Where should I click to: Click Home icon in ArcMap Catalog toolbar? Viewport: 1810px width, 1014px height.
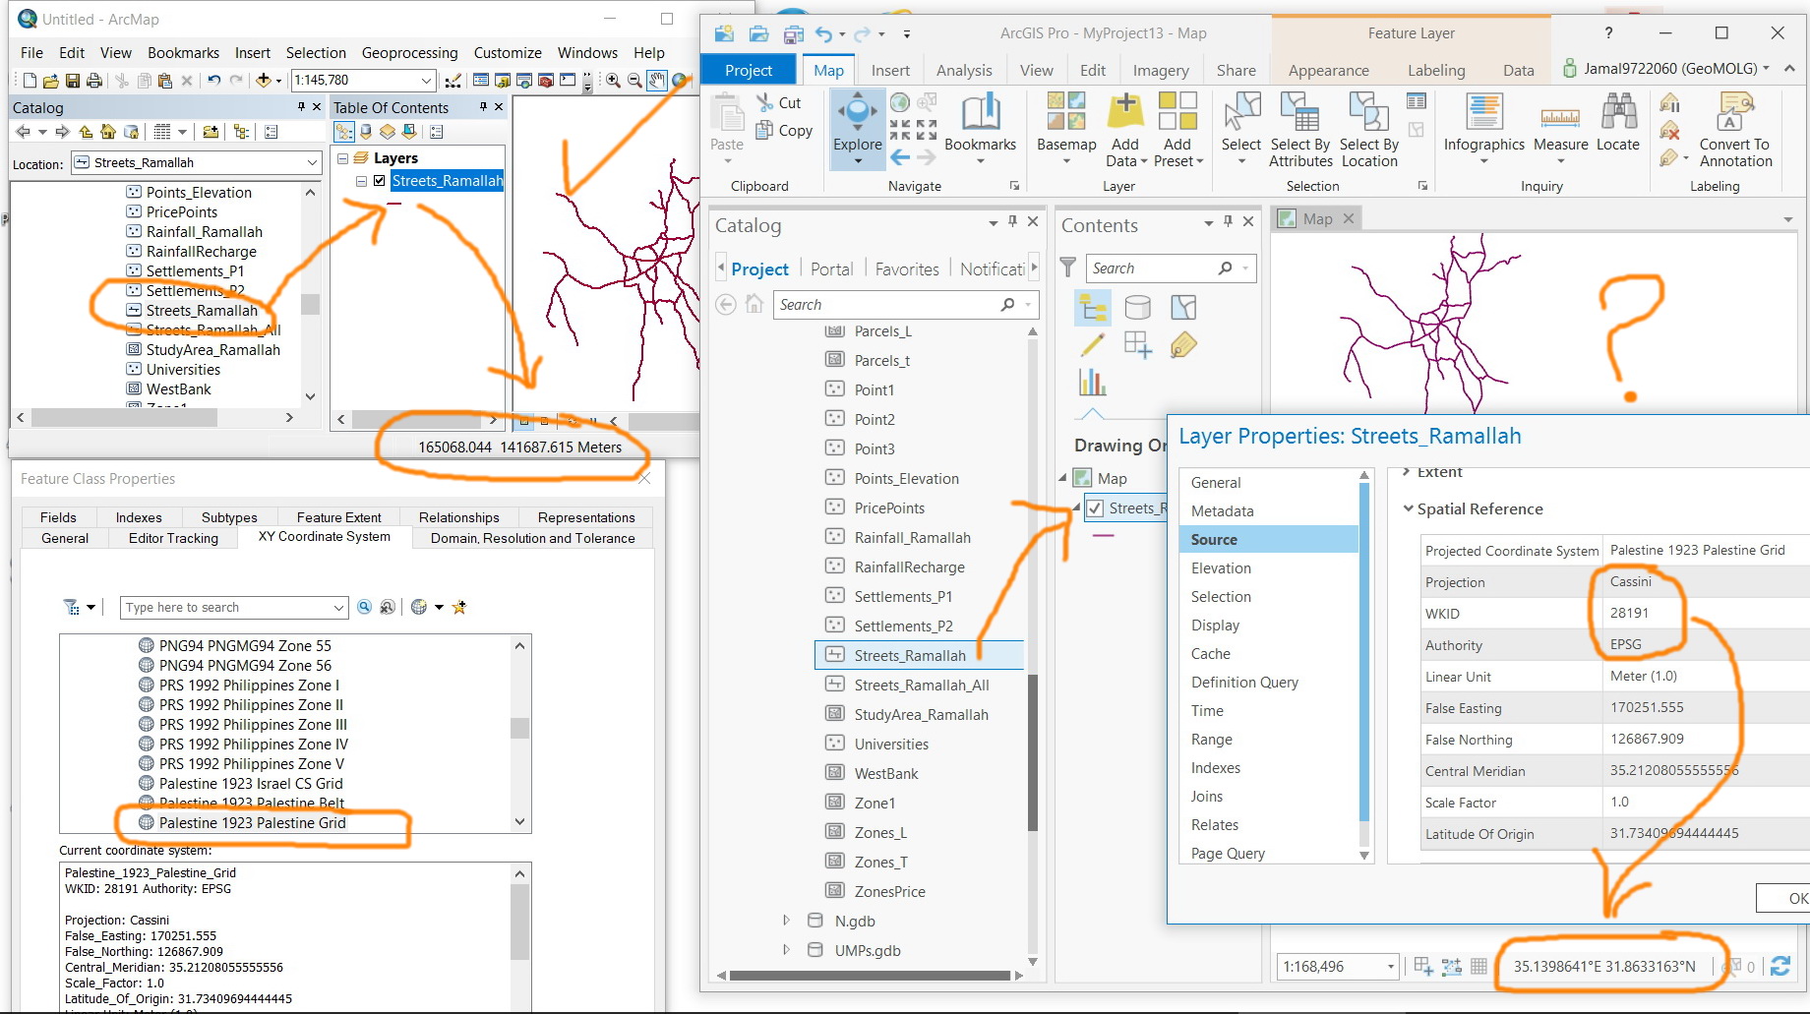tap(108, 132)
